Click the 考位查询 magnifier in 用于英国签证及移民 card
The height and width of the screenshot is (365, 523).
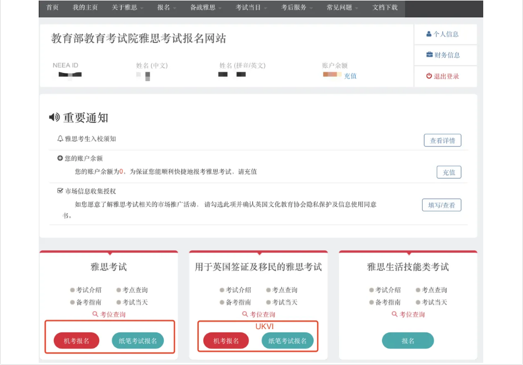pyautogui.click(x=245, y=314)
